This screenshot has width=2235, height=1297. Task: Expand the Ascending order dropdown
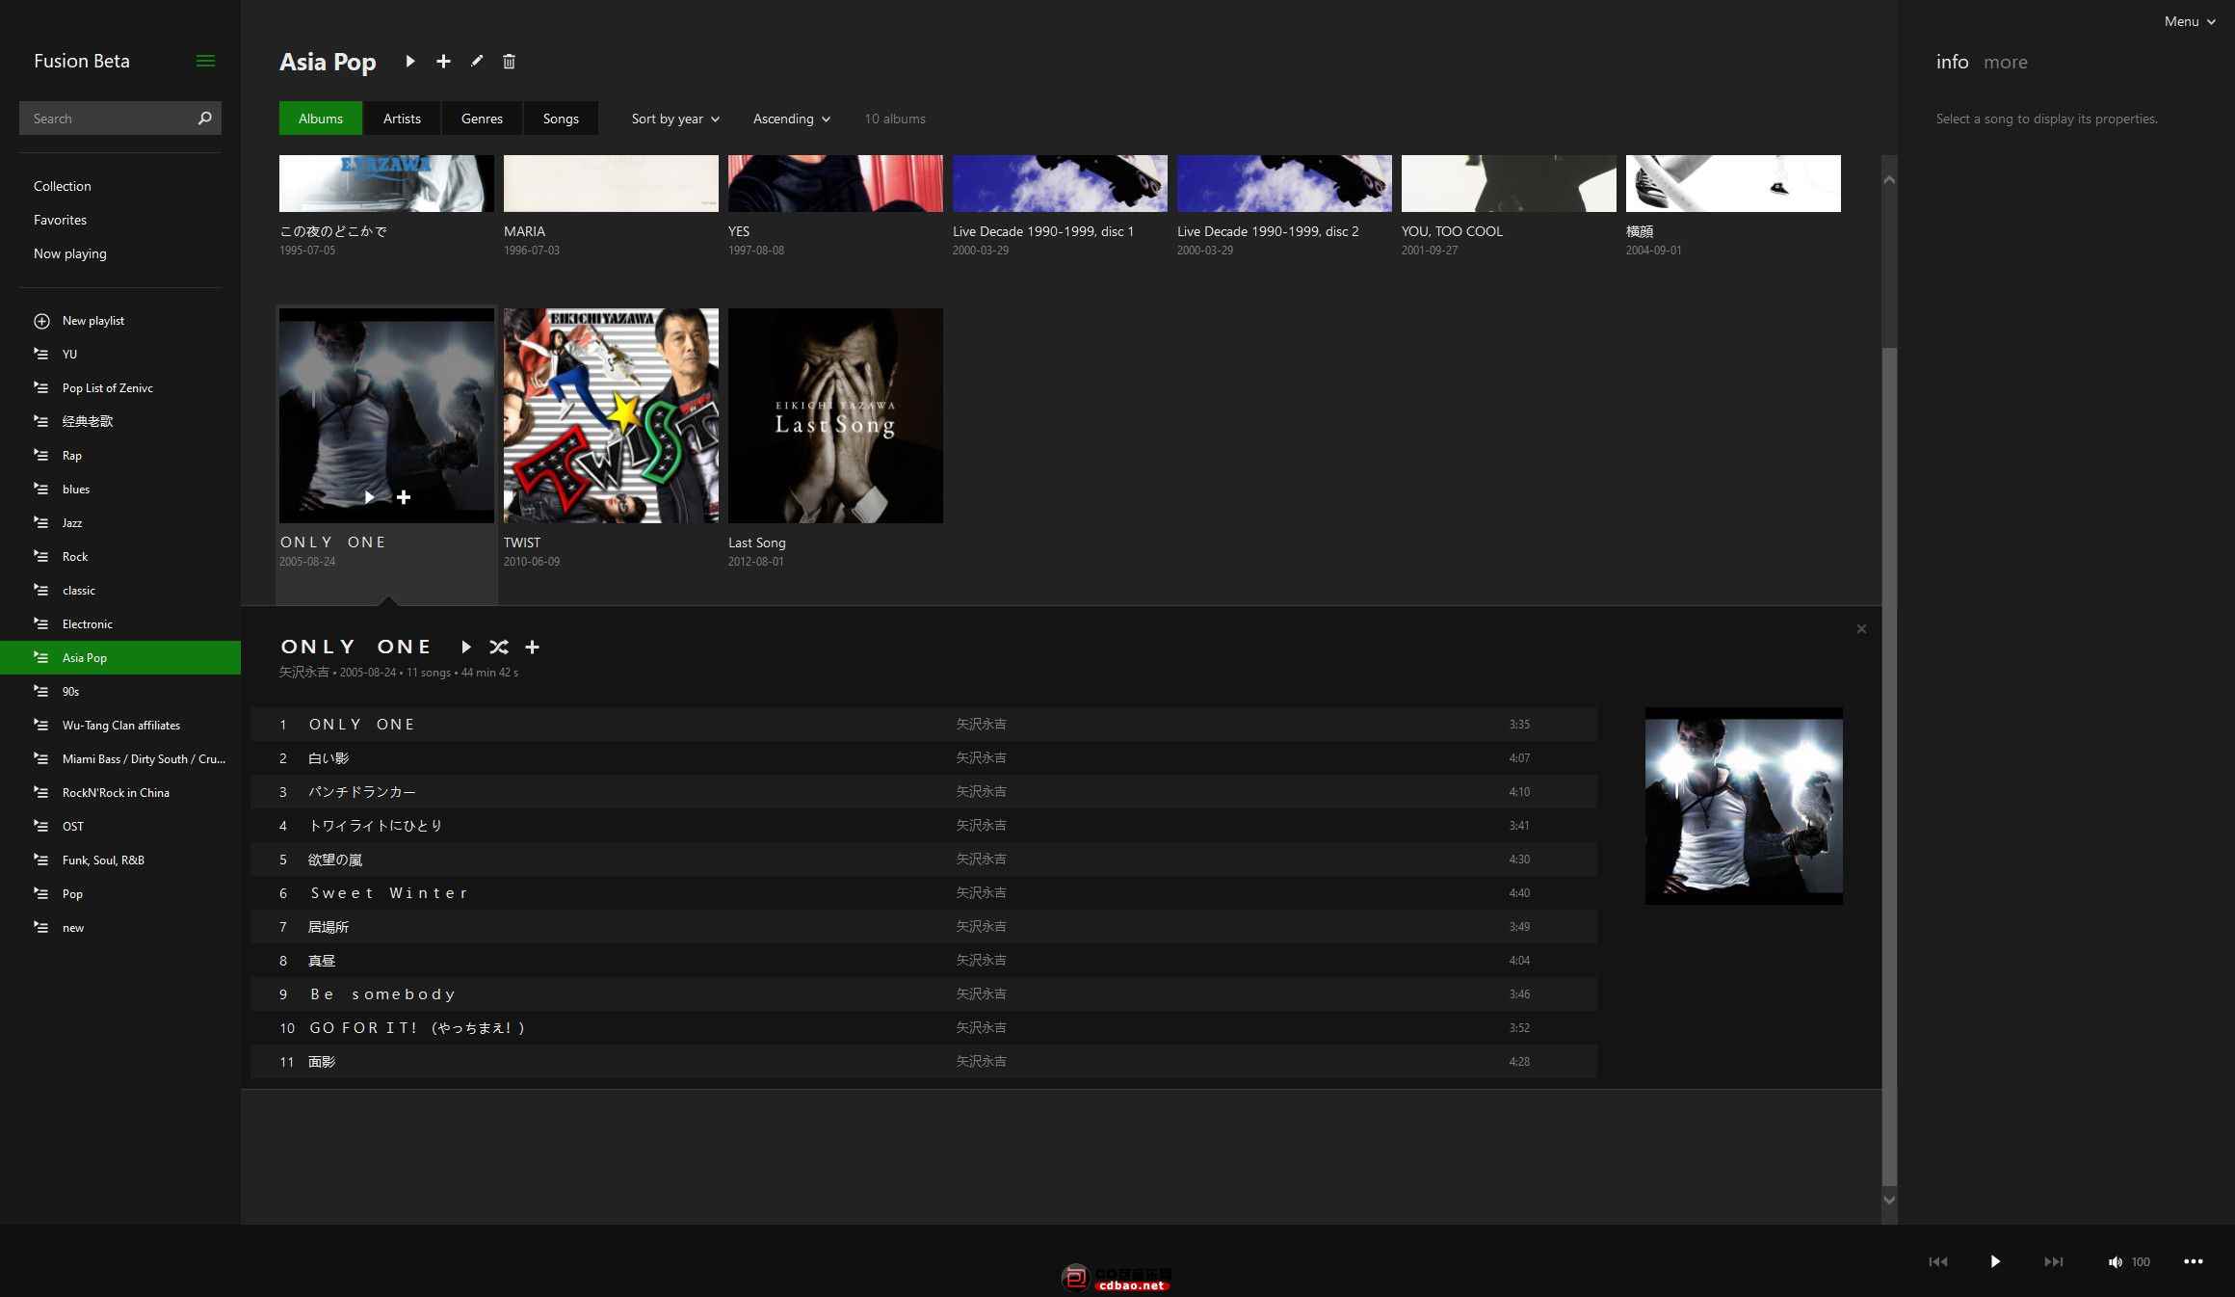792,119
